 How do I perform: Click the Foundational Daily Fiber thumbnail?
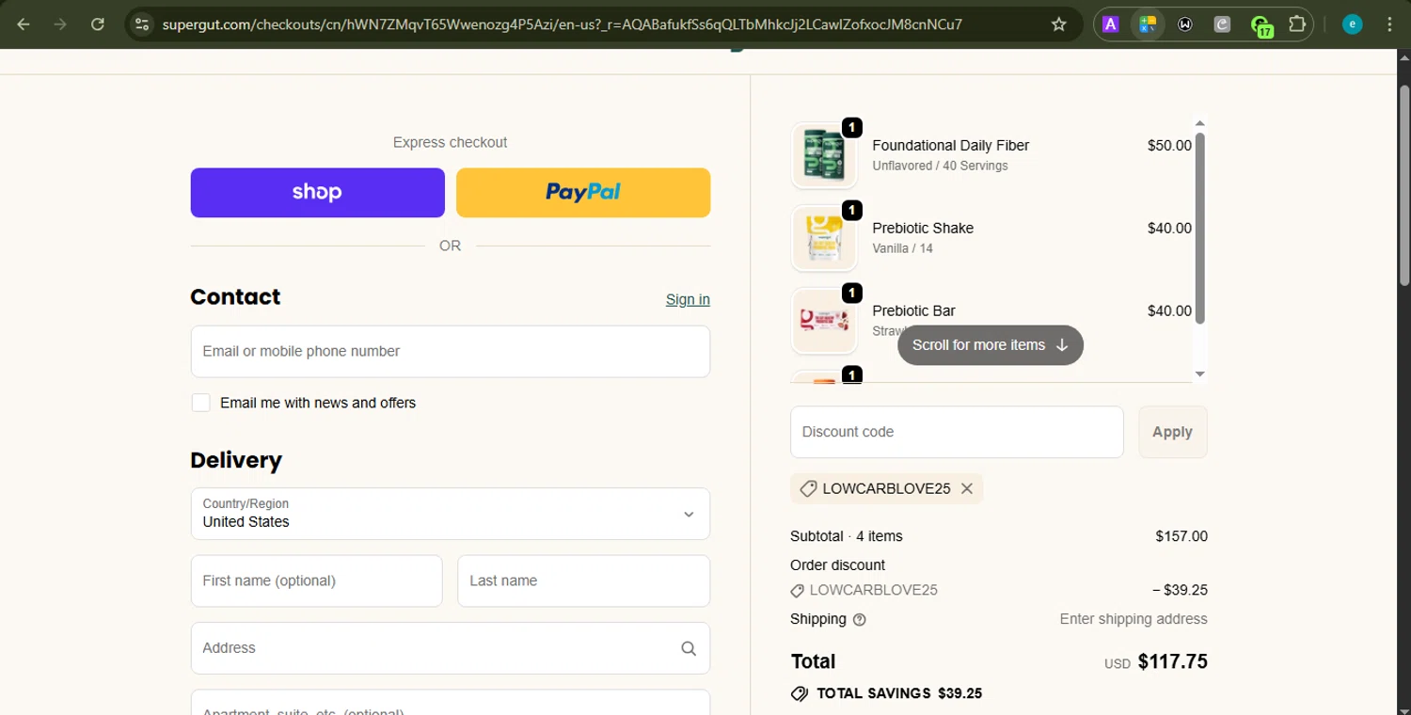(x=824, y=155)
